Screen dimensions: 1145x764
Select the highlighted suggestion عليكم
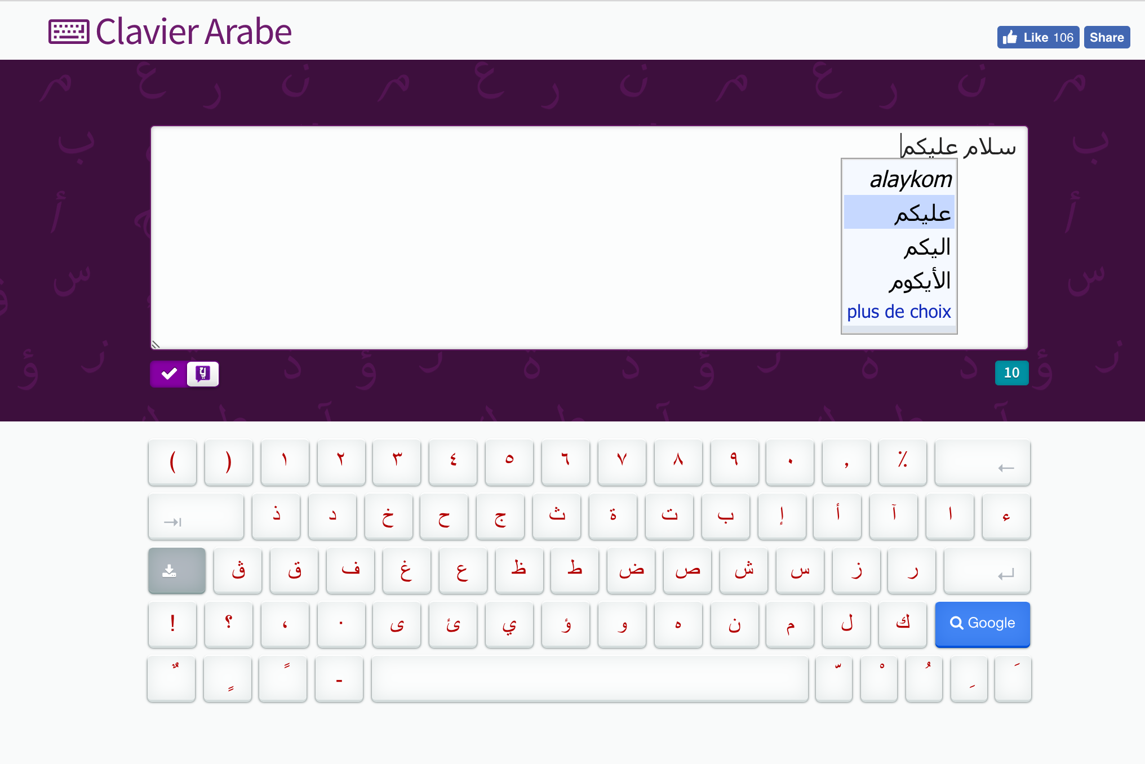click(925, 213)
